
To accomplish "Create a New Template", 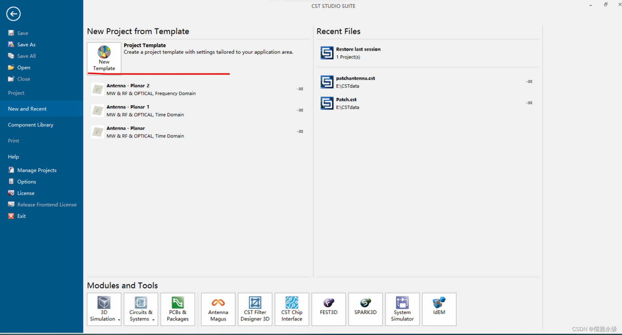I will pos(104,58).
